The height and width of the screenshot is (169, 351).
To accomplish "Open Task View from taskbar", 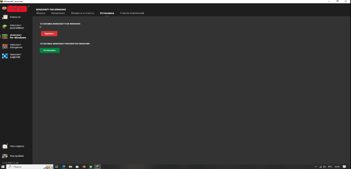I will [x=57, y=166].
